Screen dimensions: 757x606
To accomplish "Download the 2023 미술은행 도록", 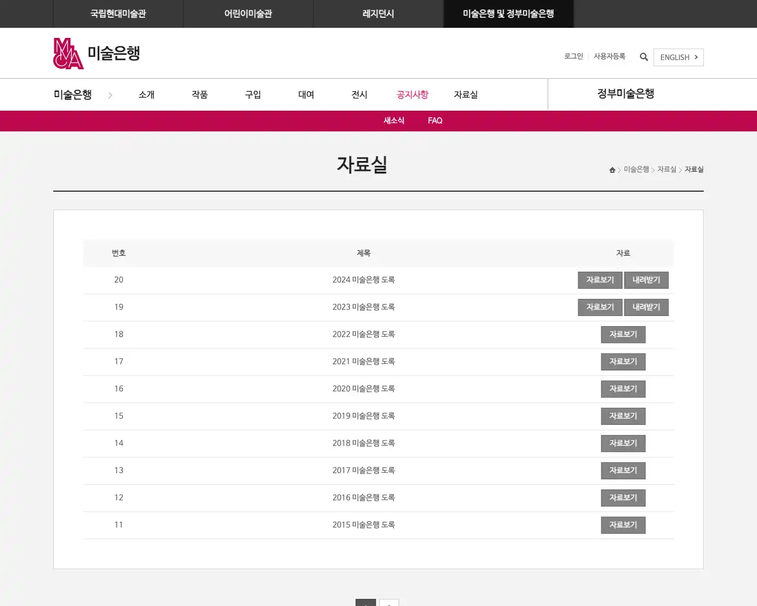I will (646, 307).
